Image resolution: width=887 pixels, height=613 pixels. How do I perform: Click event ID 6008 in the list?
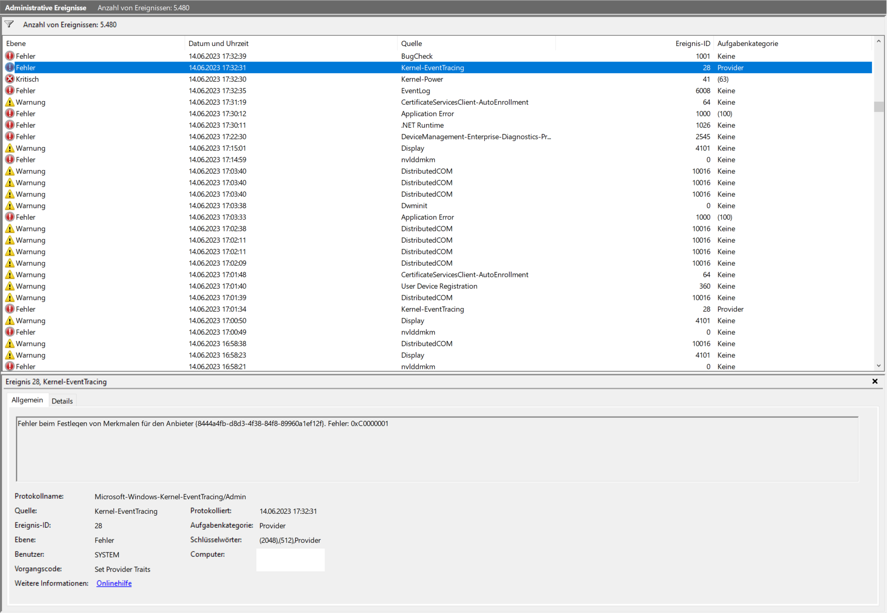pyautogui.click(x=703, y=91)
